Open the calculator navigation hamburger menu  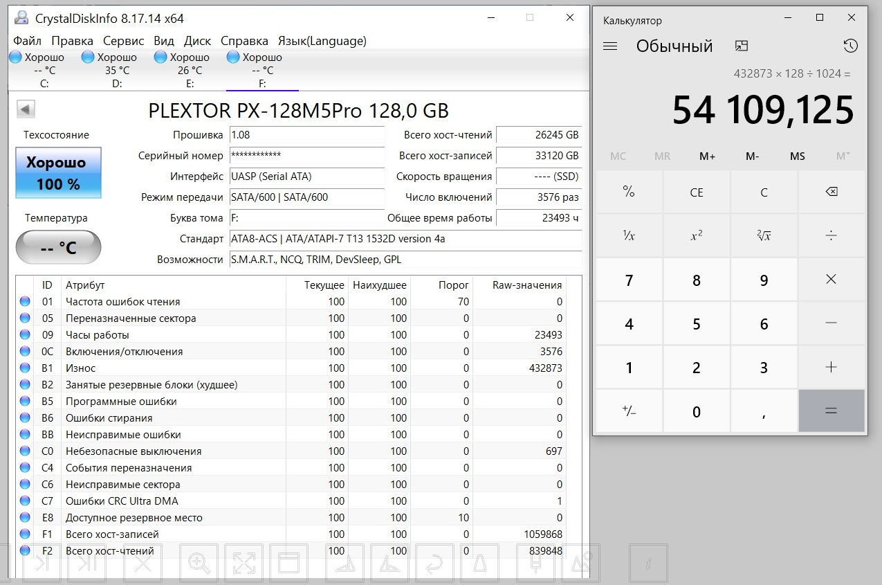tap(610, 46)
